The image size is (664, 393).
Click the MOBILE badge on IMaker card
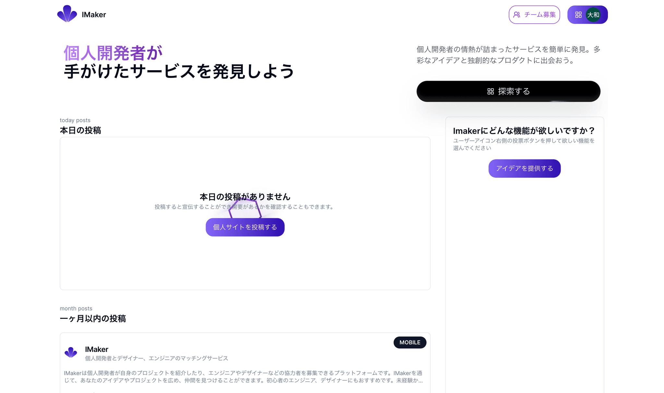pyautogui.click(x=410, y=342)
